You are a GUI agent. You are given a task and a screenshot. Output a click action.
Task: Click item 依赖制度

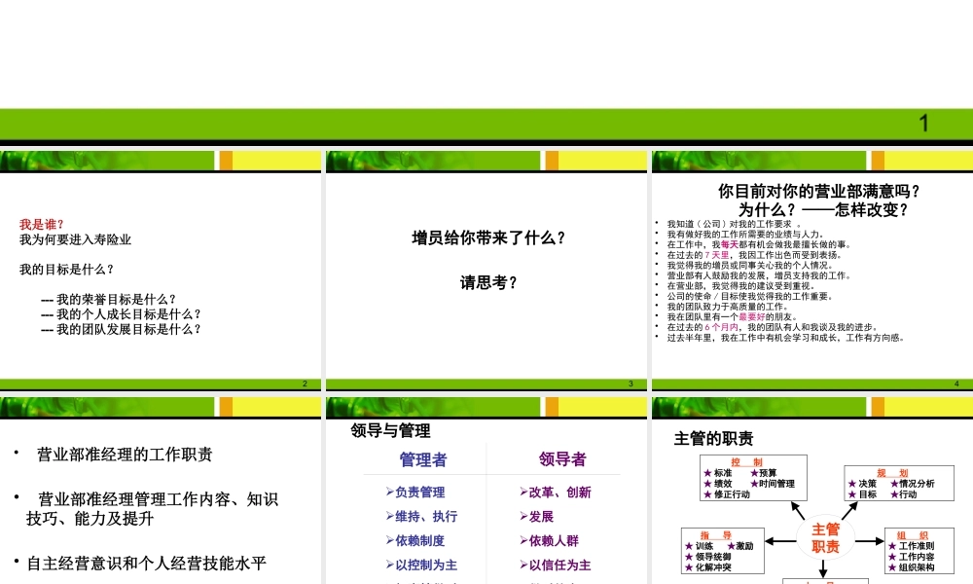pyautogui.click(x=415, y=540)
